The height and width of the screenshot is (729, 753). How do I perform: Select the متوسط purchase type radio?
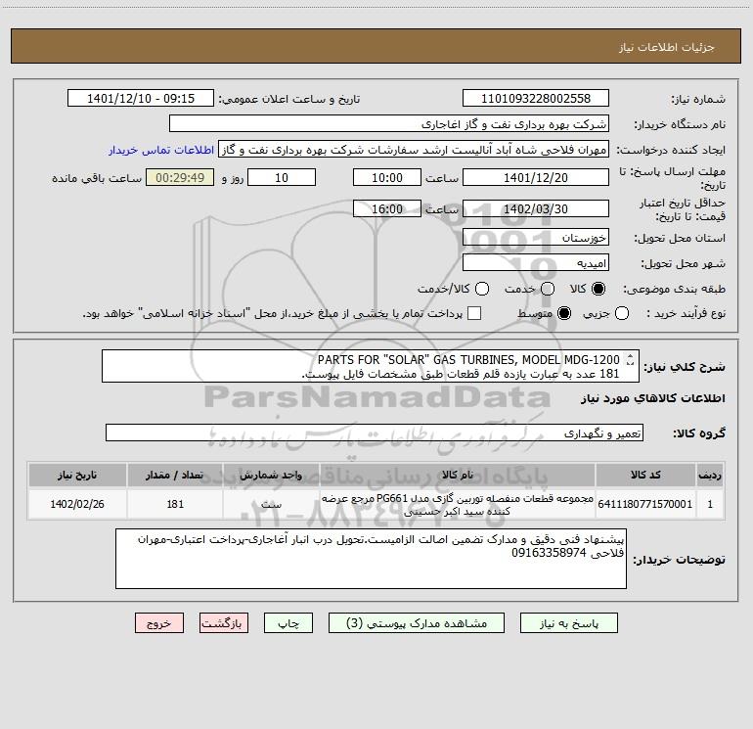[564, 313]
